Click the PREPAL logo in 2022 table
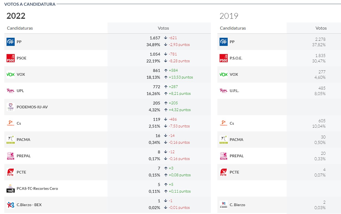The width and height of the screenshot is (341, 214). pos(11,156)
